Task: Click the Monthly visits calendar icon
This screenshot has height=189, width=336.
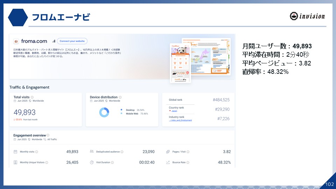Action: coord(15,152)
